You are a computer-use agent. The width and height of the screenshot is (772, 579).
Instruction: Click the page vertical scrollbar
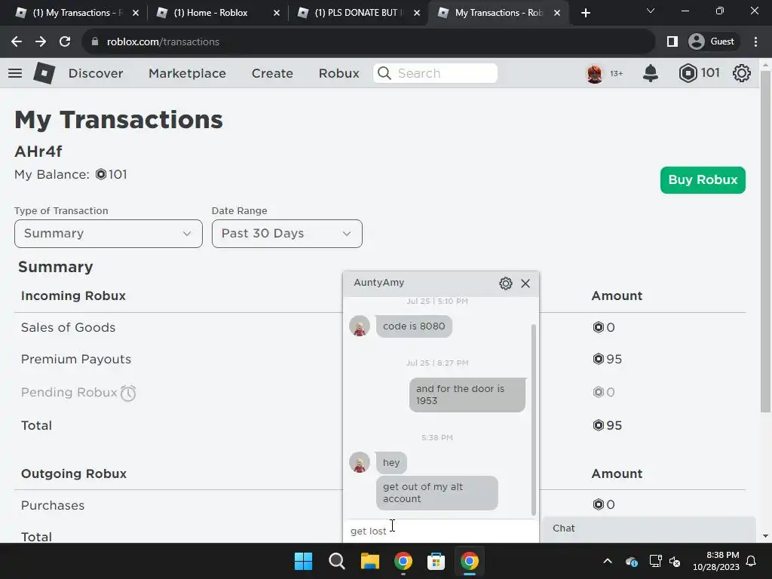coord(765,241)
